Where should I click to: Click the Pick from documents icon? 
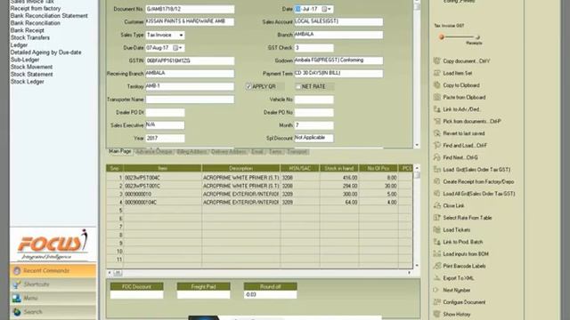point(437,121)
